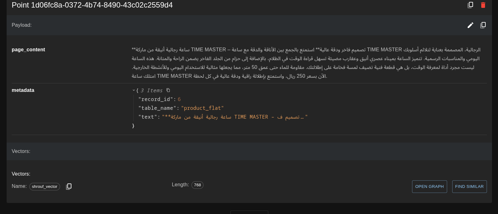The width and height of the screenshot is (498, 214).
Task: Click the page_content field label
Action: tap(28, 50)
